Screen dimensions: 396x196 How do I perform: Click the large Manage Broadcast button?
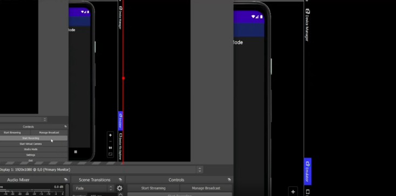pyautogui.click(x=206, y=188)
